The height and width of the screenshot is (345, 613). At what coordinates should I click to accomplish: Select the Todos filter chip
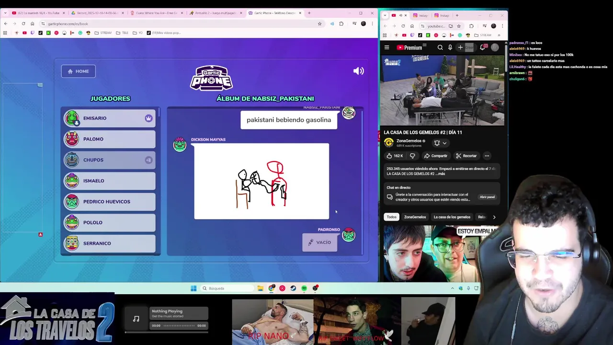click(x=392, y=217)
